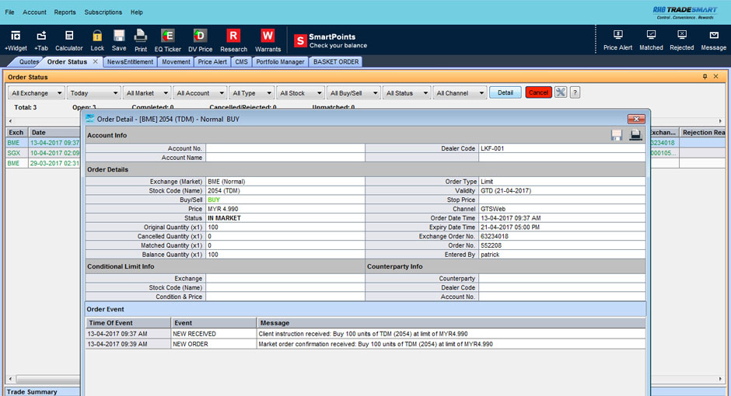Open the File menu

tap(10, 12)
